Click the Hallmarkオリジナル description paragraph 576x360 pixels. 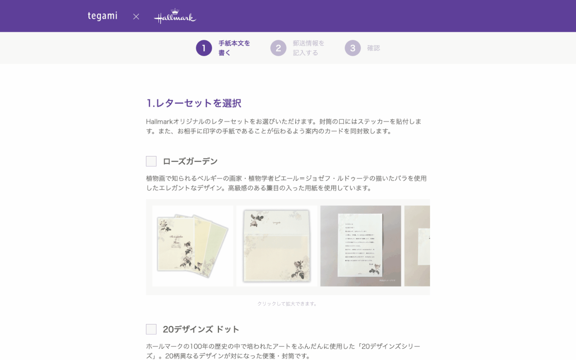pyautogui.click(x=284, y=126)
